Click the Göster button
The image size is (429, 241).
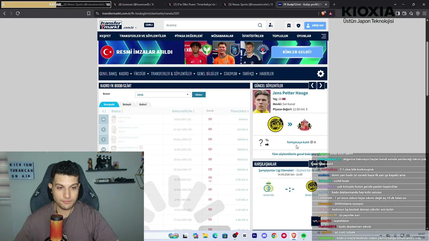tap(199, 95)
